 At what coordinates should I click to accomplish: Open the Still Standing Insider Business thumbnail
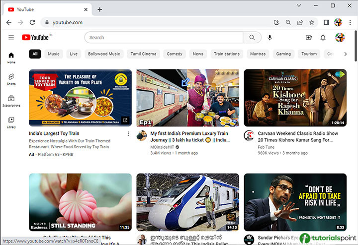tap(81, 202)
